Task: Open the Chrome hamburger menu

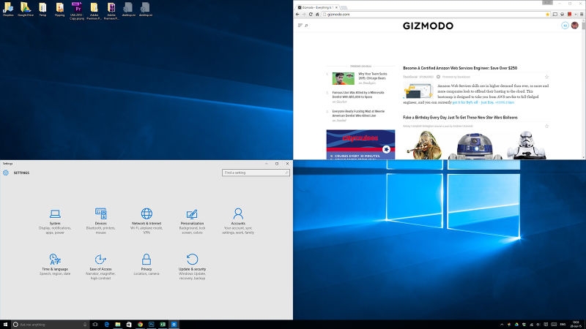Action: click(x=581, y=14)
